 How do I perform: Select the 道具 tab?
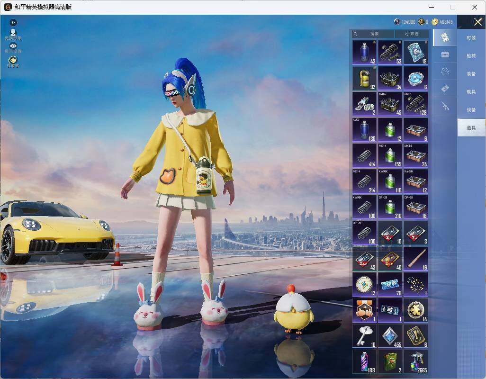click(x=471, y=128)
